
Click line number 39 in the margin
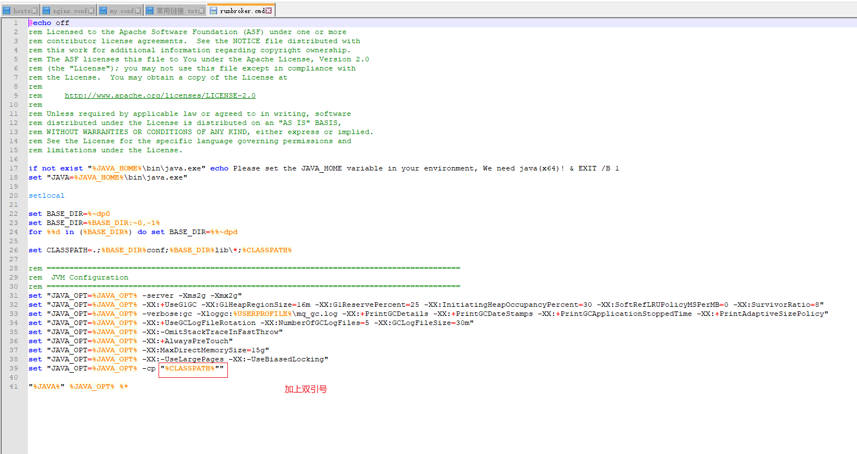pyautogui.click(x=14, y=368)
